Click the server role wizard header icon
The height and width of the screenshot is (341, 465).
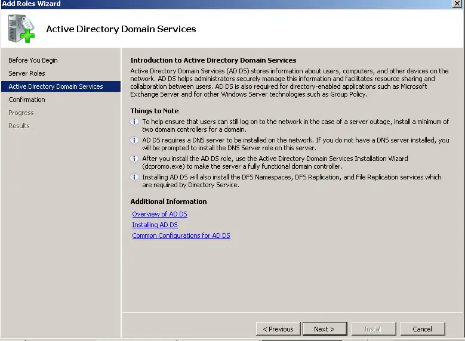(x=21, y=28)
